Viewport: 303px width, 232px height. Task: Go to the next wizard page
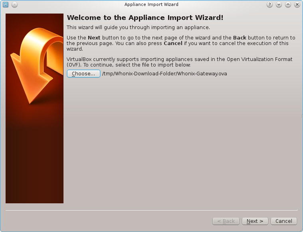pyautogui.click(x=255, y=221)
